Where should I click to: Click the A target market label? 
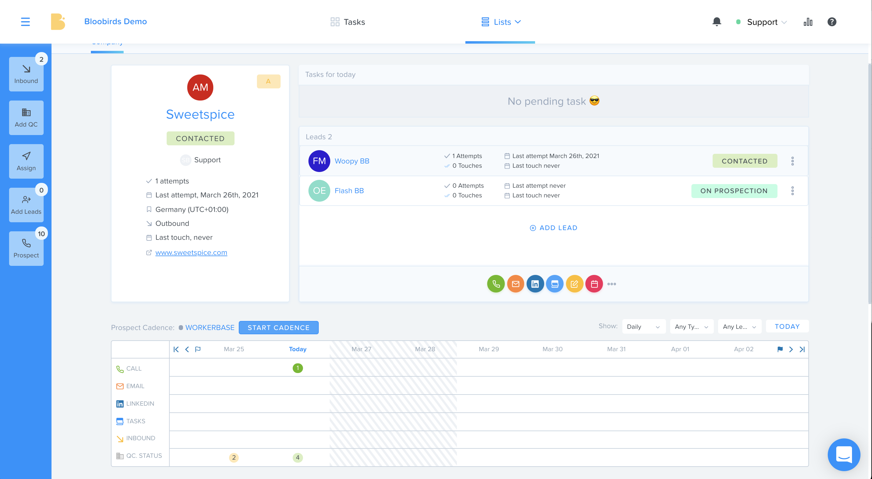[268, 81]
